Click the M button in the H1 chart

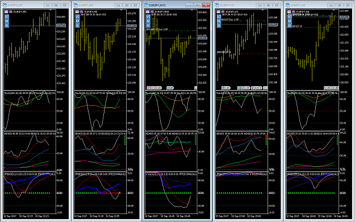[x=219, y=21]
